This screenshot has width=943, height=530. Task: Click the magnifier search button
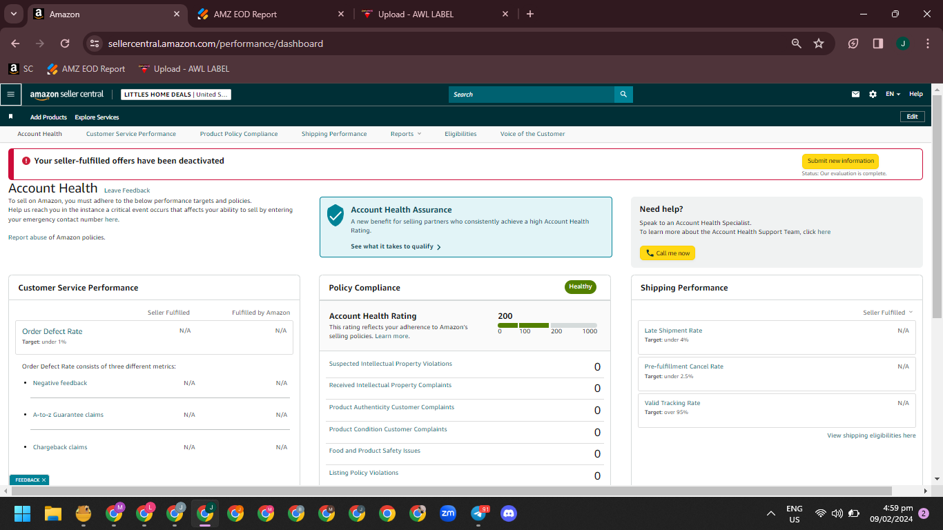coord(623,95)
